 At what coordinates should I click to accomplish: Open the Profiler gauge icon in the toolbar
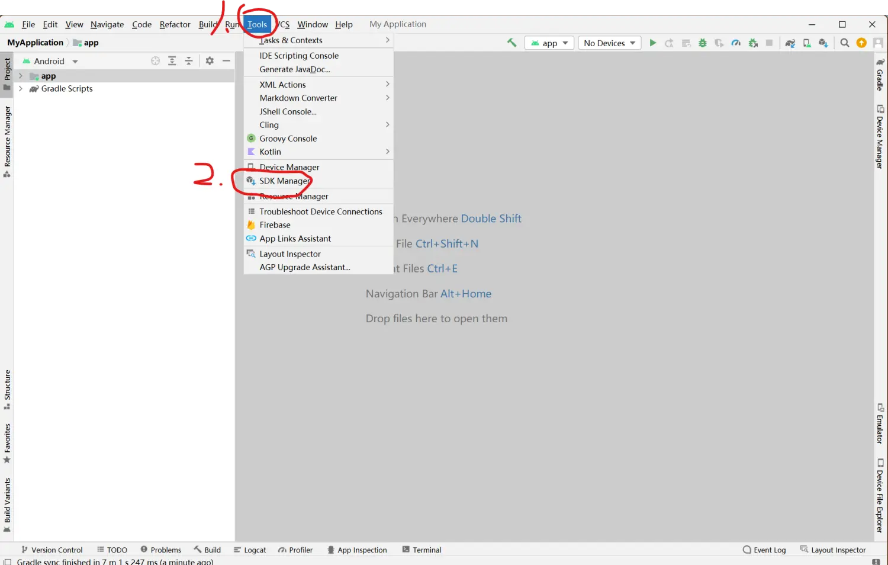[x=736, y=43]
